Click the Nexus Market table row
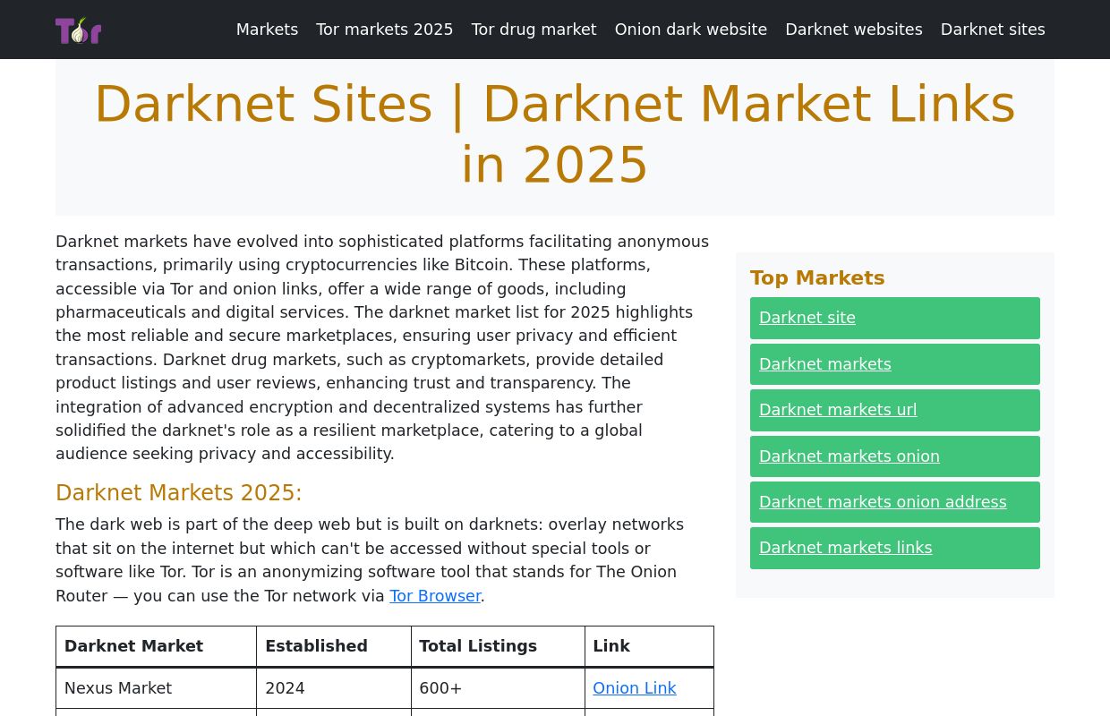1110x716 pixels. point(118,688)
